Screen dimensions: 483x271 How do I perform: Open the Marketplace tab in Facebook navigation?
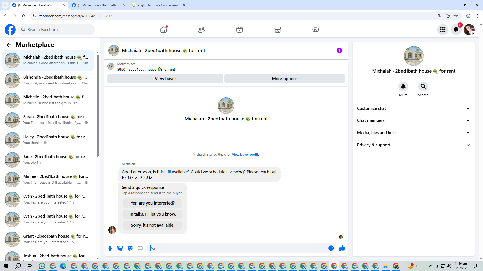coord(277,30)
